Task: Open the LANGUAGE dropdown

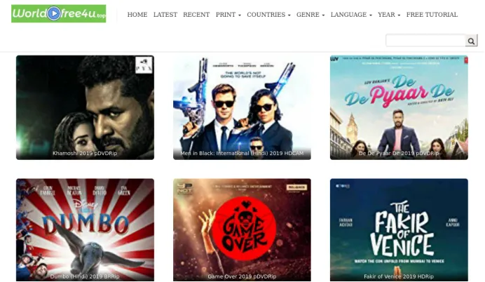Action: pos(351,15)
